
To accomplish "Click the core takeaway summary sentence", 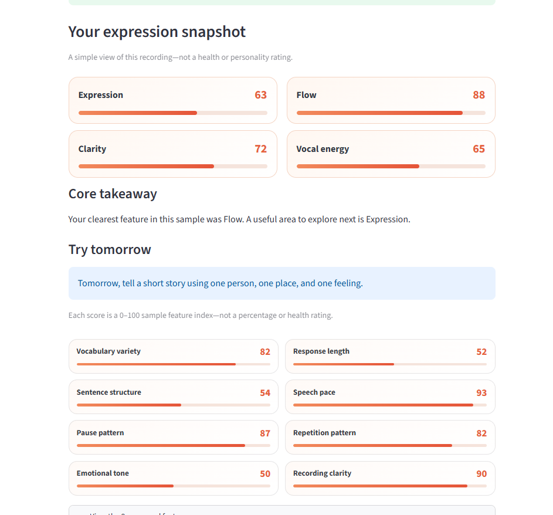I will click(239, 219).
